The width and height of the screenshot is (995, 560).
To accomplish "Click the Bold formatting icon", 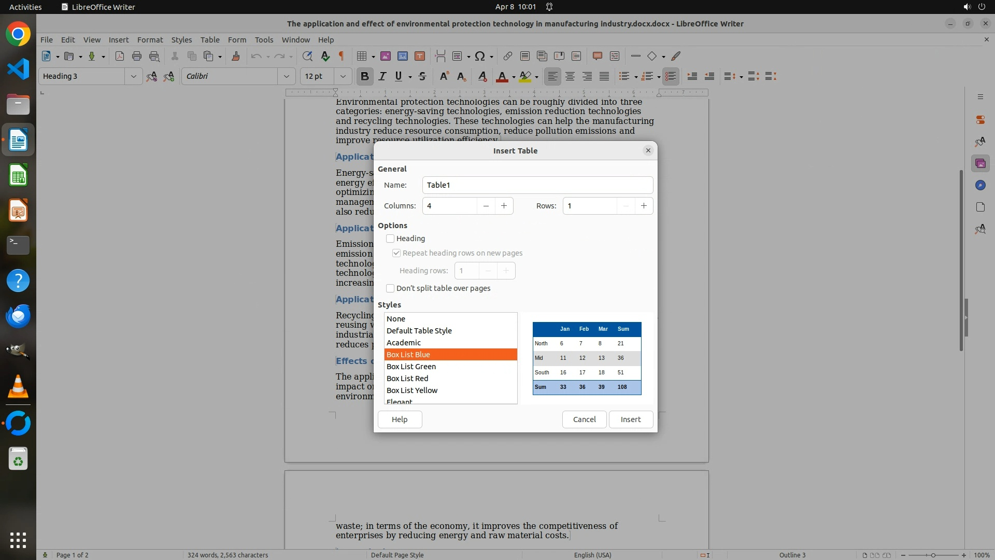I will click(x=364, y=76).
